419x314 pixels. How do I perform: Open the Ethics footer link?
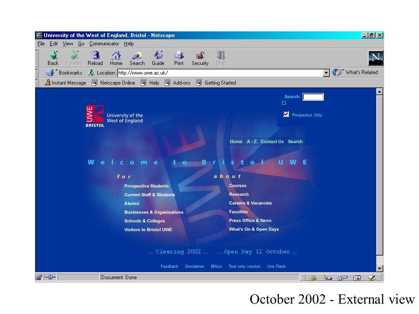[216, 266]
